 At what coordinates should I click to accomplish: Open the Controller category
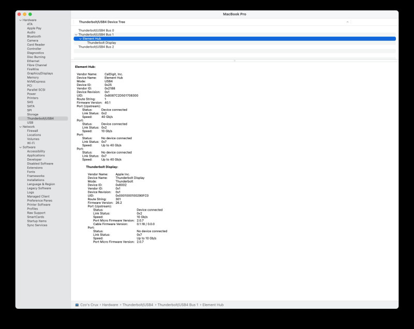(x=34, y=49)
